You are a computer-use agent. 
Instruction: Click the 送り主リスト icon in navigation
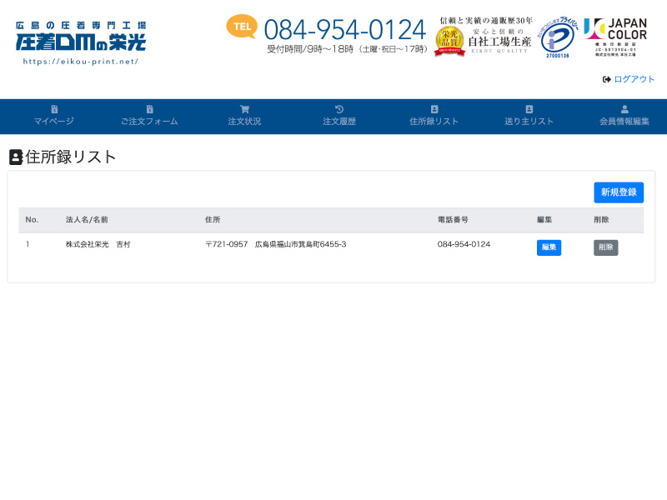pyautogui.click(x=529, y=109)
